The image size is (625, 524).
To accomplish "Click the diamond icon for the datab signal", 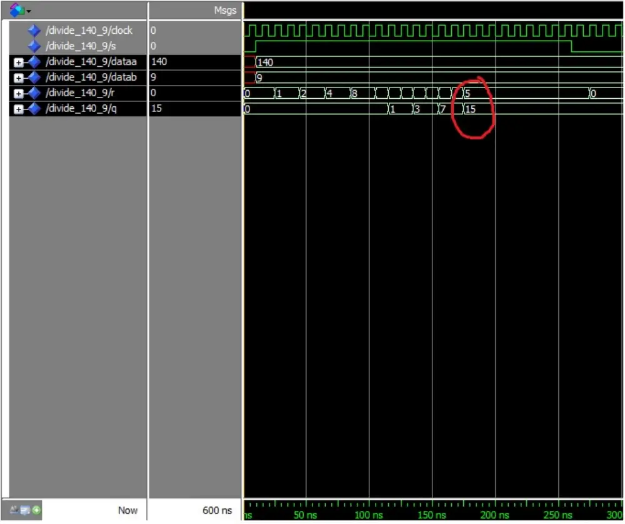I will (34, 78).
